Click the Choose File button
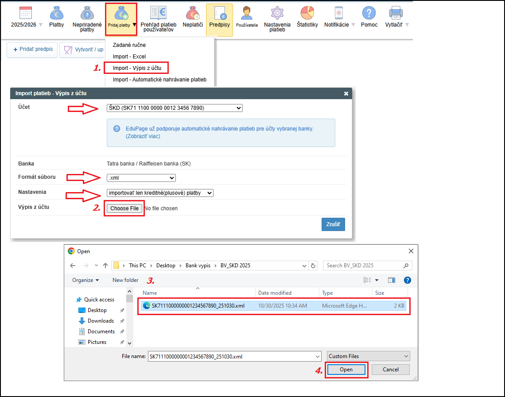 pyautogui.click(x=124, y=208)
